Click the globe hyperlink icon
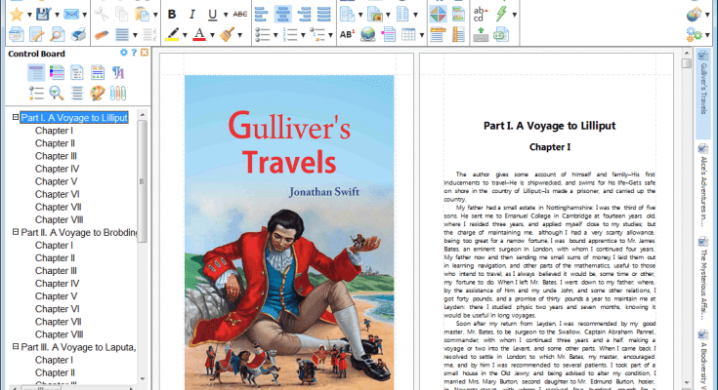 pyautogui.click(x=367, y=35)
